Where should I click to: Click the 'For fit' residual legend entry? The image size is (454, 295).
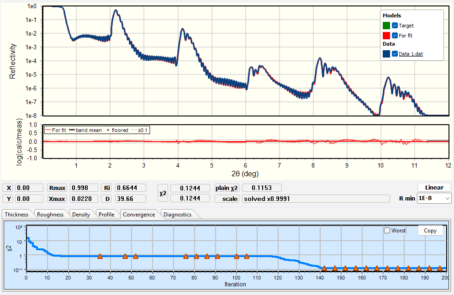[x=56, y=130]
